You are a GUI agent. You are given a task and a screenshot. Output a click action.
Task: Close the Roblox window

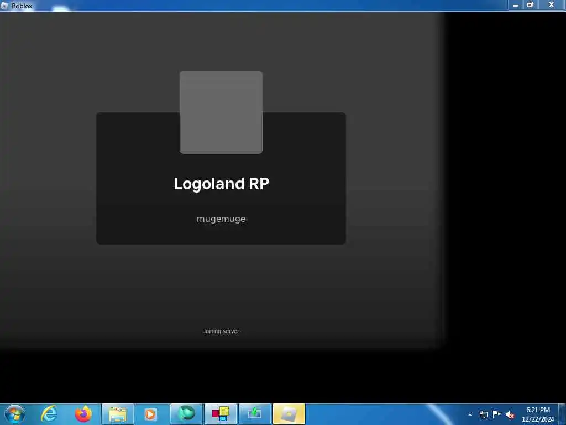[x=551, y=4]
